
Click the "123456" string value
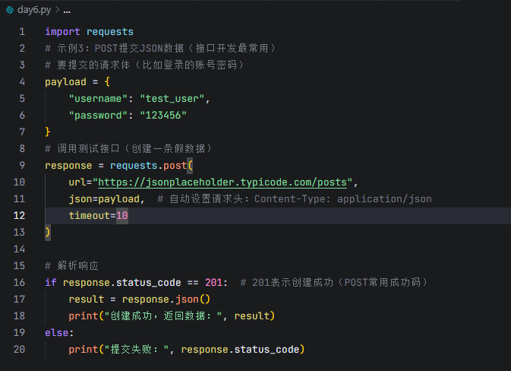pos(163,116)
